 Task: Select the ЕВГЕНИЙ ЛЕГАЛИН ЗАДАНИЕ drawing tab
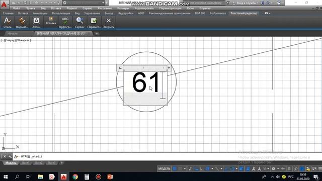(x=61, y=33)
